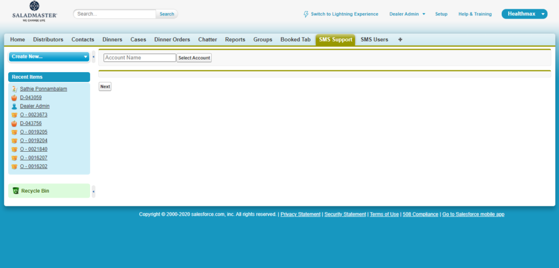559x268 pixels.
Task: Collapse sidebar using the lower handle arrow
Action: (93, 192)
